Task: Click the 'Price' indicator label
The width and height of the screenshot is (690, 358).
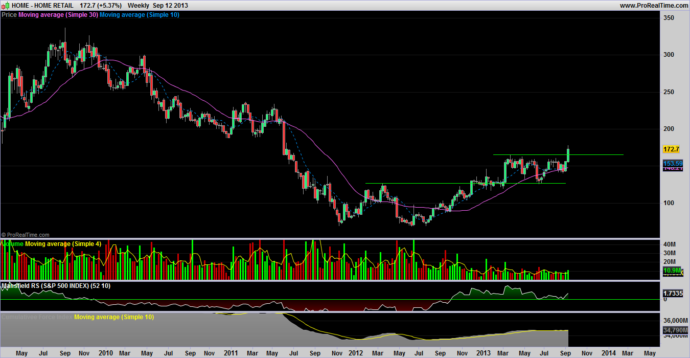Action: pyautogui.click(x=9, y=15)
